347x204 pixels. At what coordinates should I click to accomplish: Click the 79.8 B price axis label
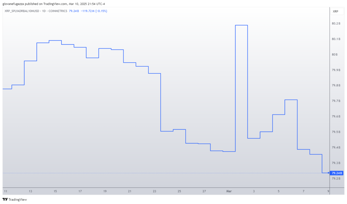[x=336, y=85]
